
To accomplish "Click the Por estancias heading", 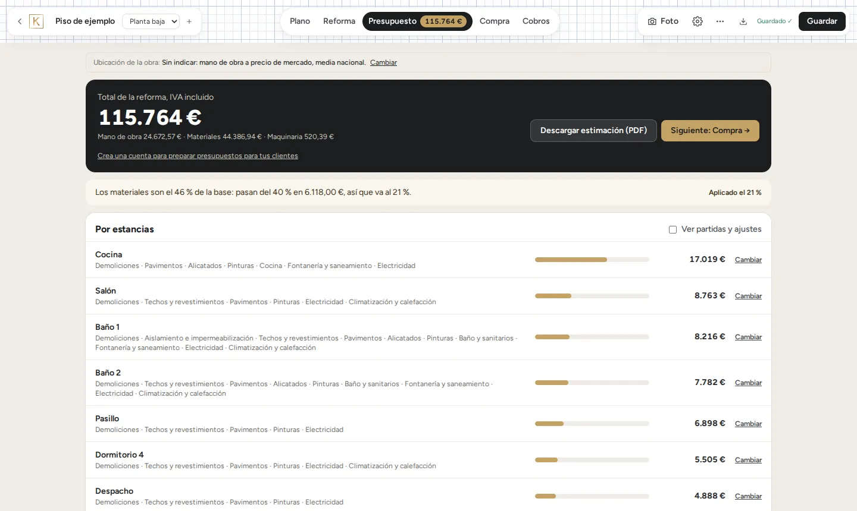I will (124, 229).
